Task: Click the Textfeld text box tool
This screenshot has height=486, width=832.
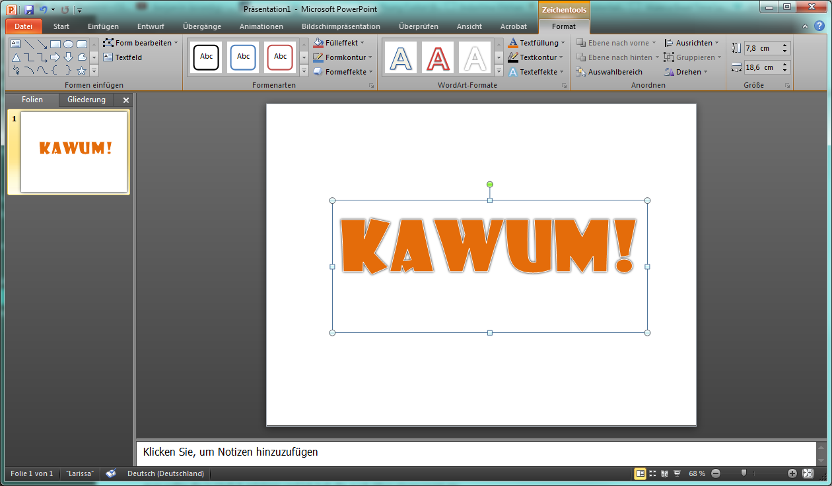Action: click(x=123, y=57)
